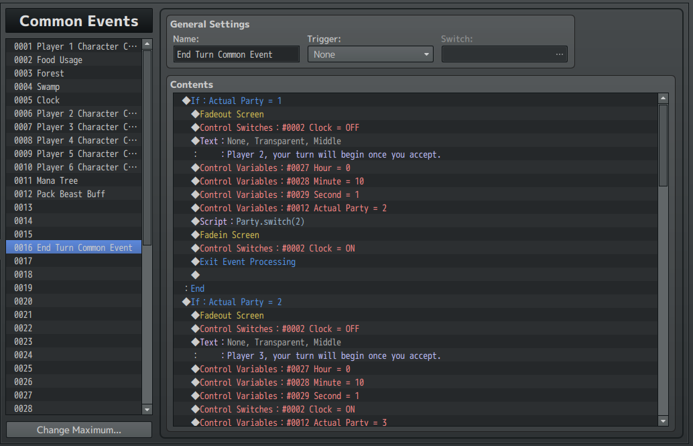Click the event list scrollbar thumb
This screenshot has width=693, height=446.
[x=147, y=148]
